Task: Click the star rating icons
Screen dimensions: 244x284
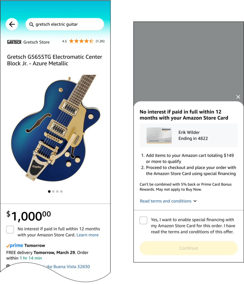Action: tap(81, 41)
